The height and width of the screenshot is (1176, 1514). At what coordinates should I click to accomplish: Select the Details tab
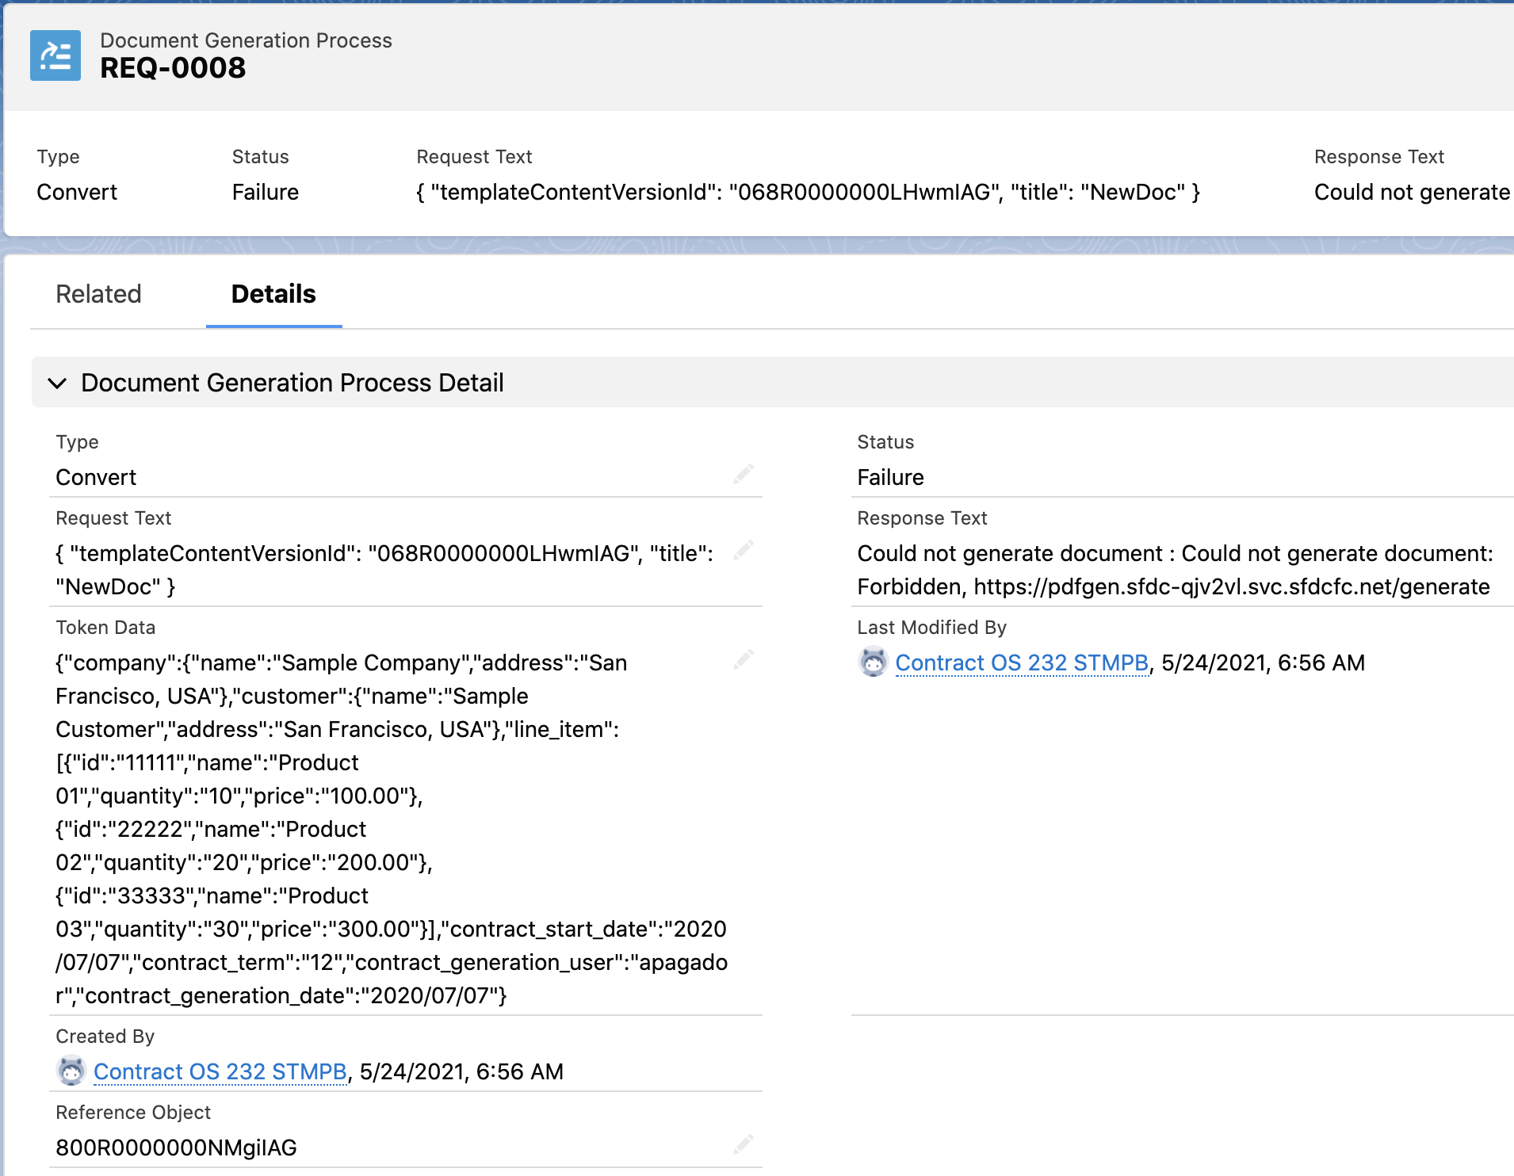click(x=273, y=294)
